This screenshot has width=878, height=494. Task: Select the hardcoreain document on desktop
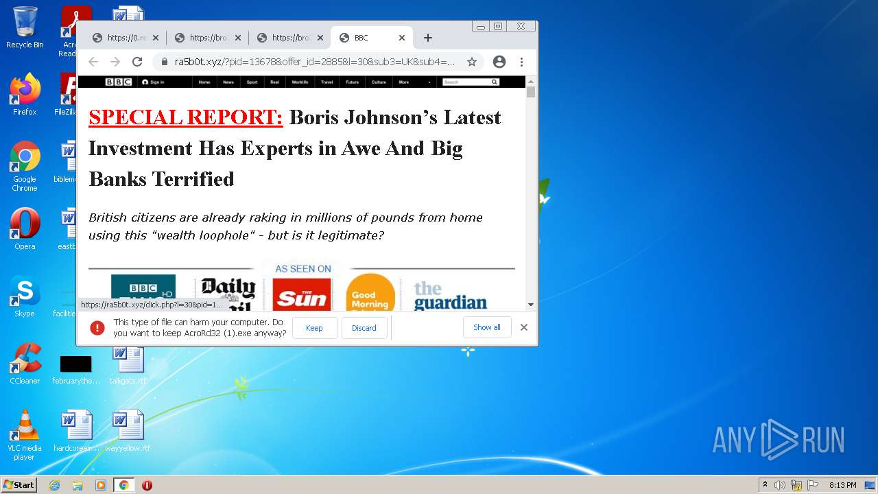77,431
